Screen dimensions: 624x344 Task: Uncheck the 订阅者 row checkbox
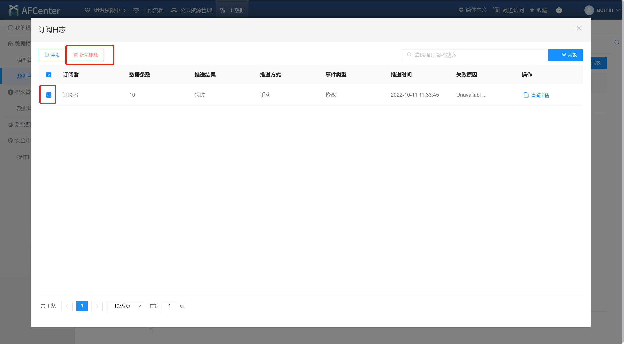[x=49, y=95]
